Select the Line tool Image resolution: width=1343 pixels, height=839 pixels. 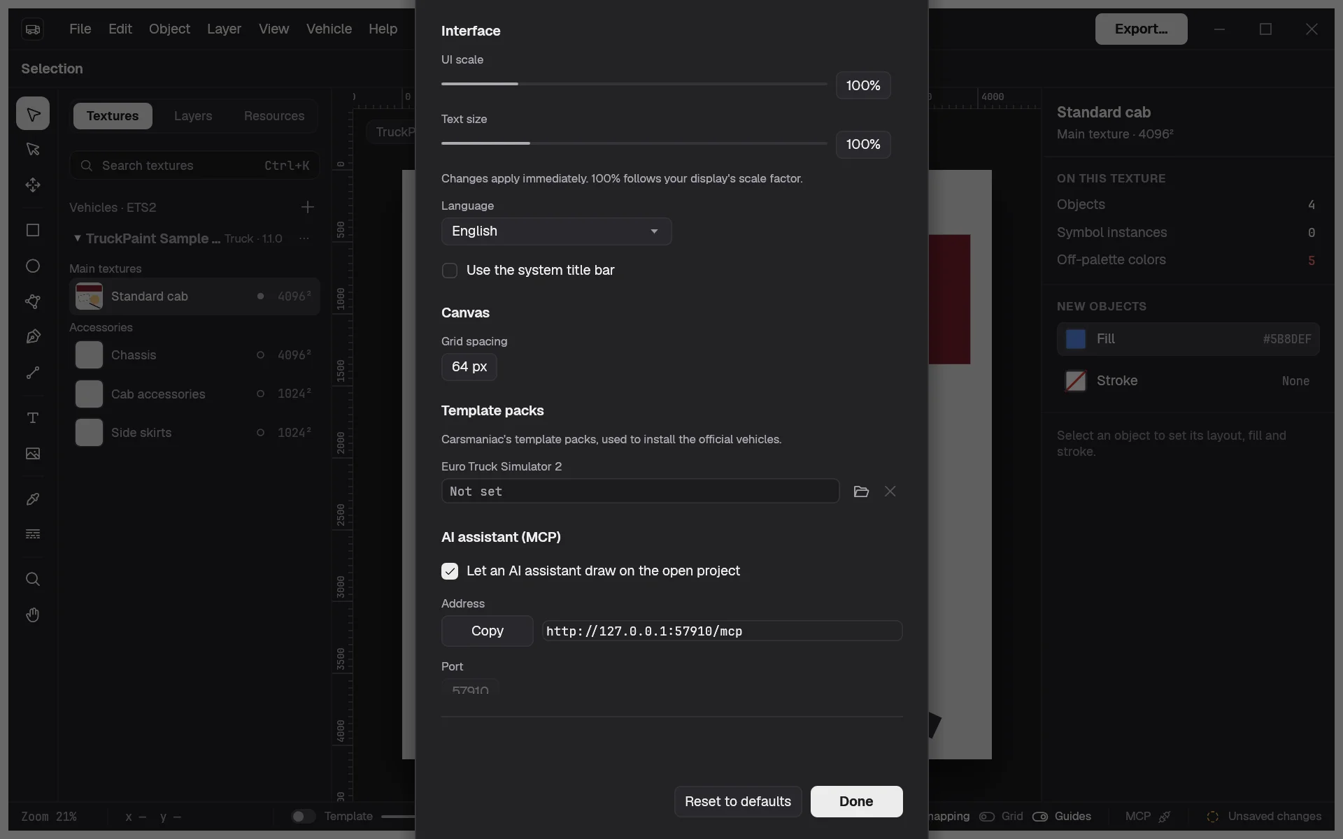coord(33,373)
